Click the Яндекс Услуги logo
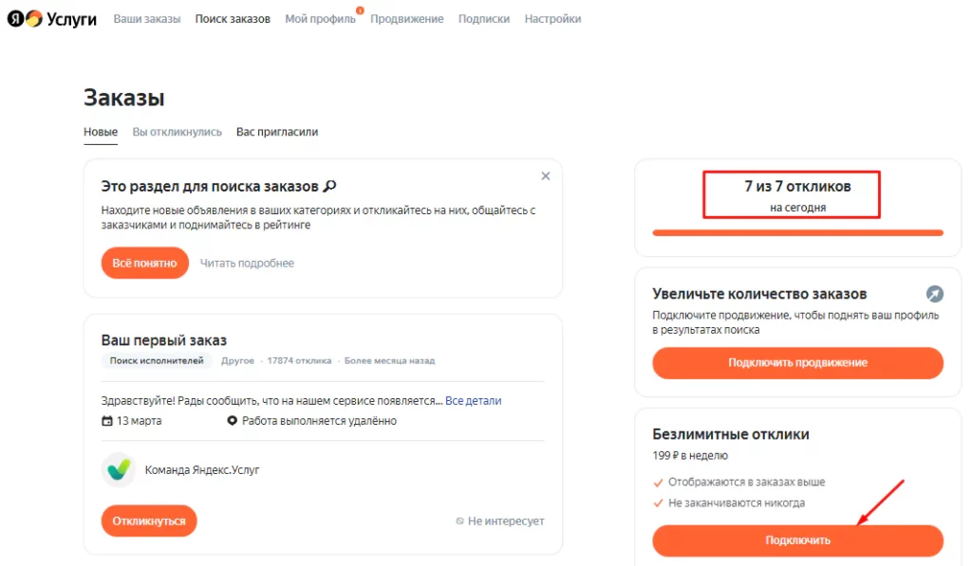Screen dimensions: 972x566 tap(52, 19)
